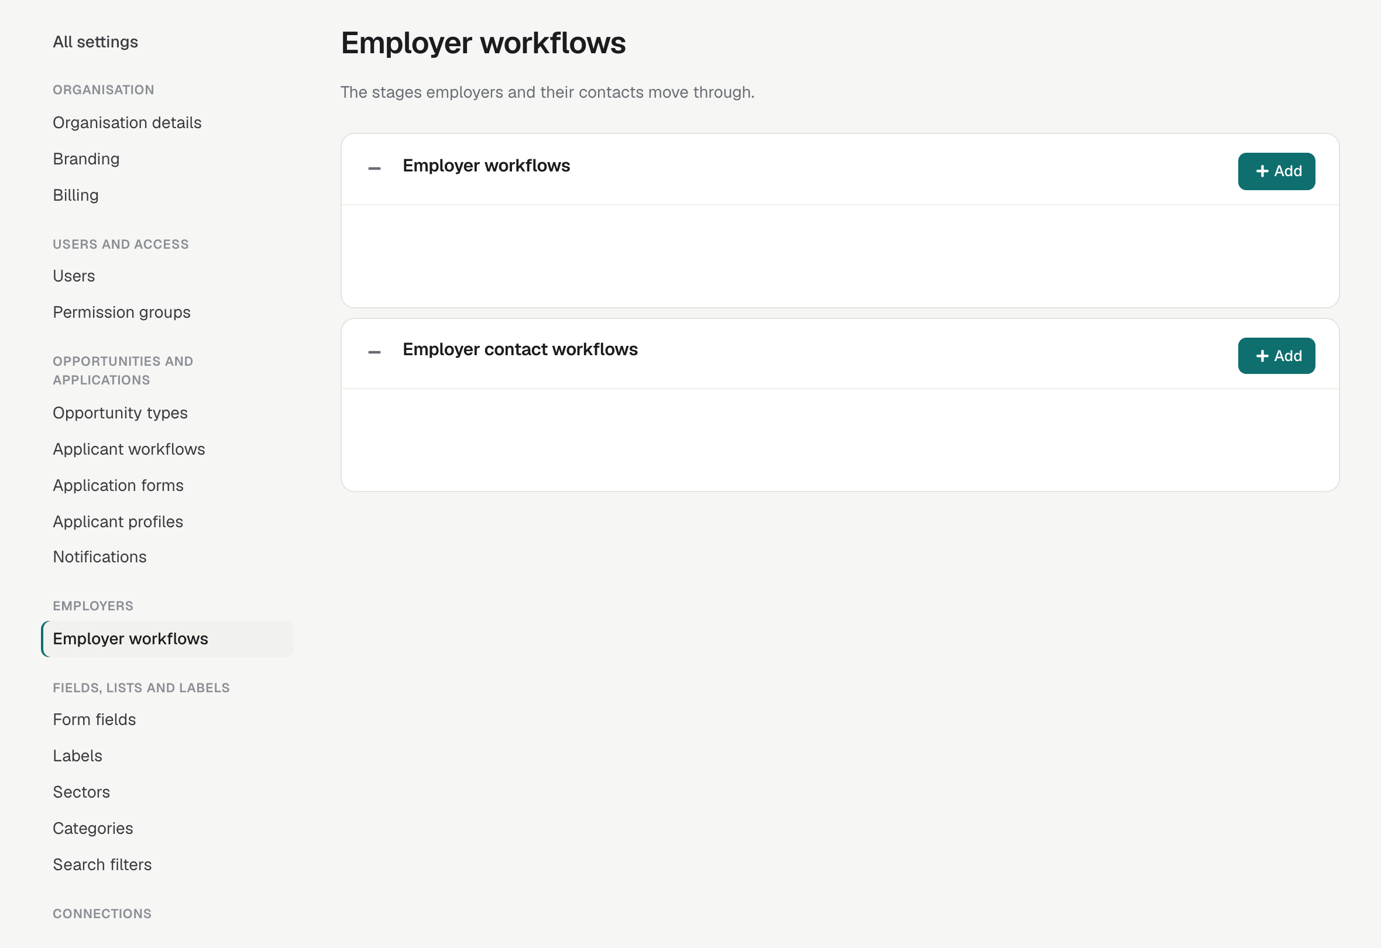Open Applicant workflows settings
The image size is (1381, 948).
[129, 449]
